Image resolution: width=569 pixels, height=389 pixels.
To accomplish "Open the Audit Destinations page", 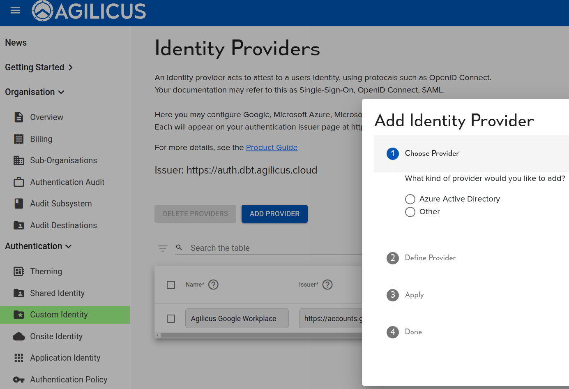I will 63,225.
